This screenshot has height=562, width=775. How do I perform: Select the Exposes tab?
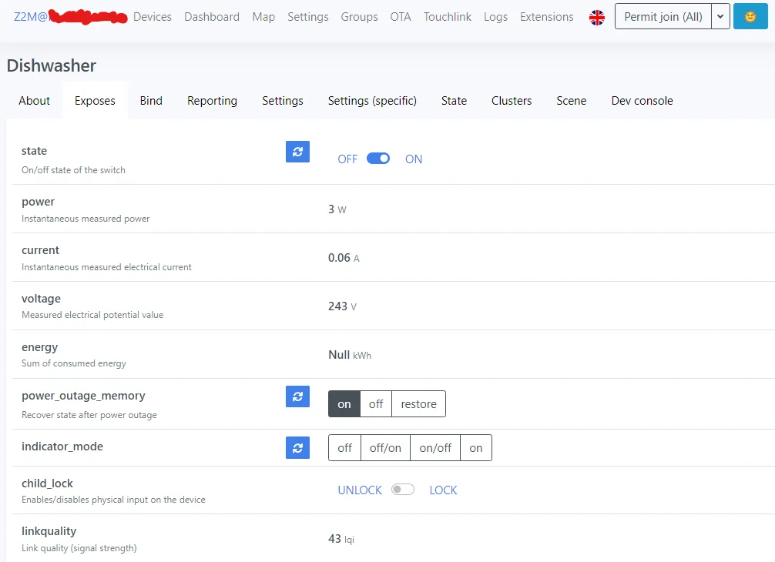(95, 101)
